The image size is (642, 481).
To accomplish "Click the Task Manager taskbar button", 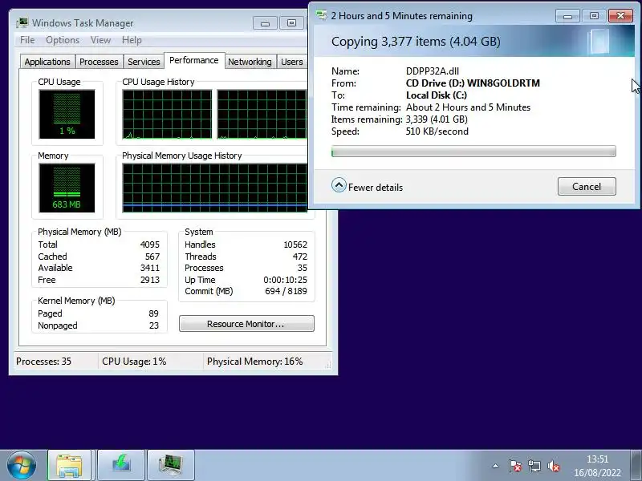I will click(x=170, y=465).
